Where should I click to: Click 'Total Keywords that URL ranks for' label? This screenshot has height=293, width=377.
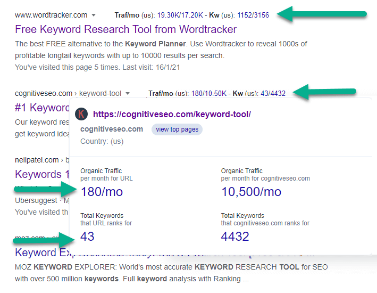pyautogui.click(x=106, y=219)
